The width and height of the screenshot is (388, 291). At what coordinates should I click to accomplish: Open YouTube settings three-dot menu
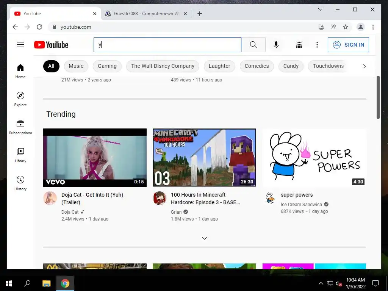(x=317, y=45)
